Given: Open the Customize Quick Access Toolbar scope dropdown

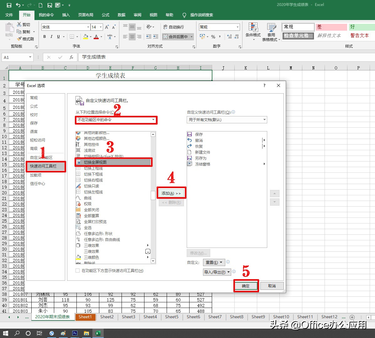Looking at the screenshot, I should click(227, 120).
